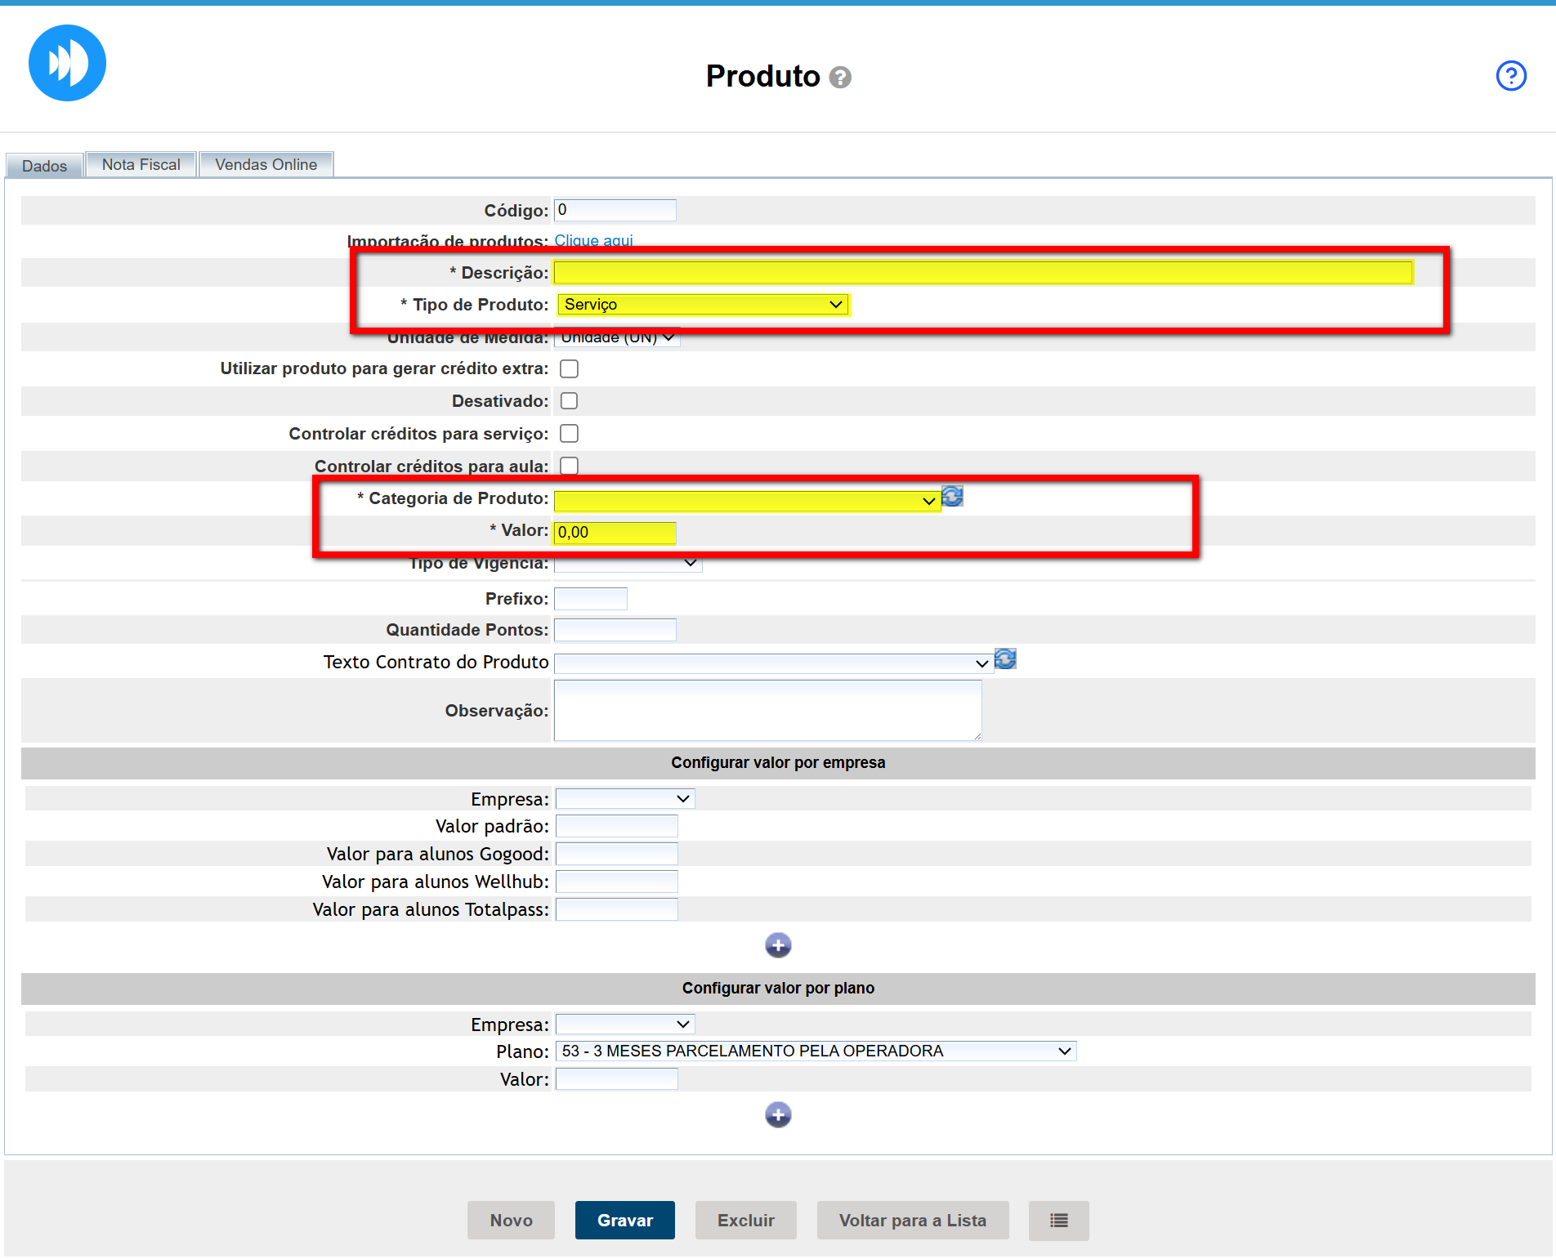Switch to the Nota Fiscal tab
1556x1259 pixels.
(141, 165)
